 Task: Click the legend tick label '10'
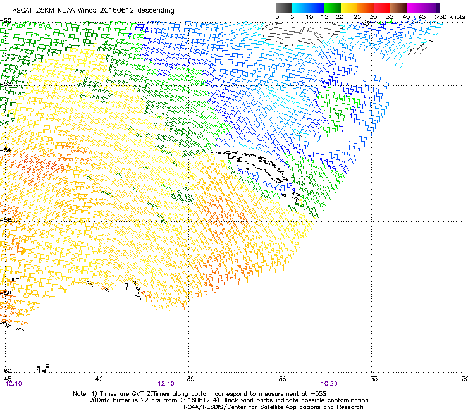point(309,16)
